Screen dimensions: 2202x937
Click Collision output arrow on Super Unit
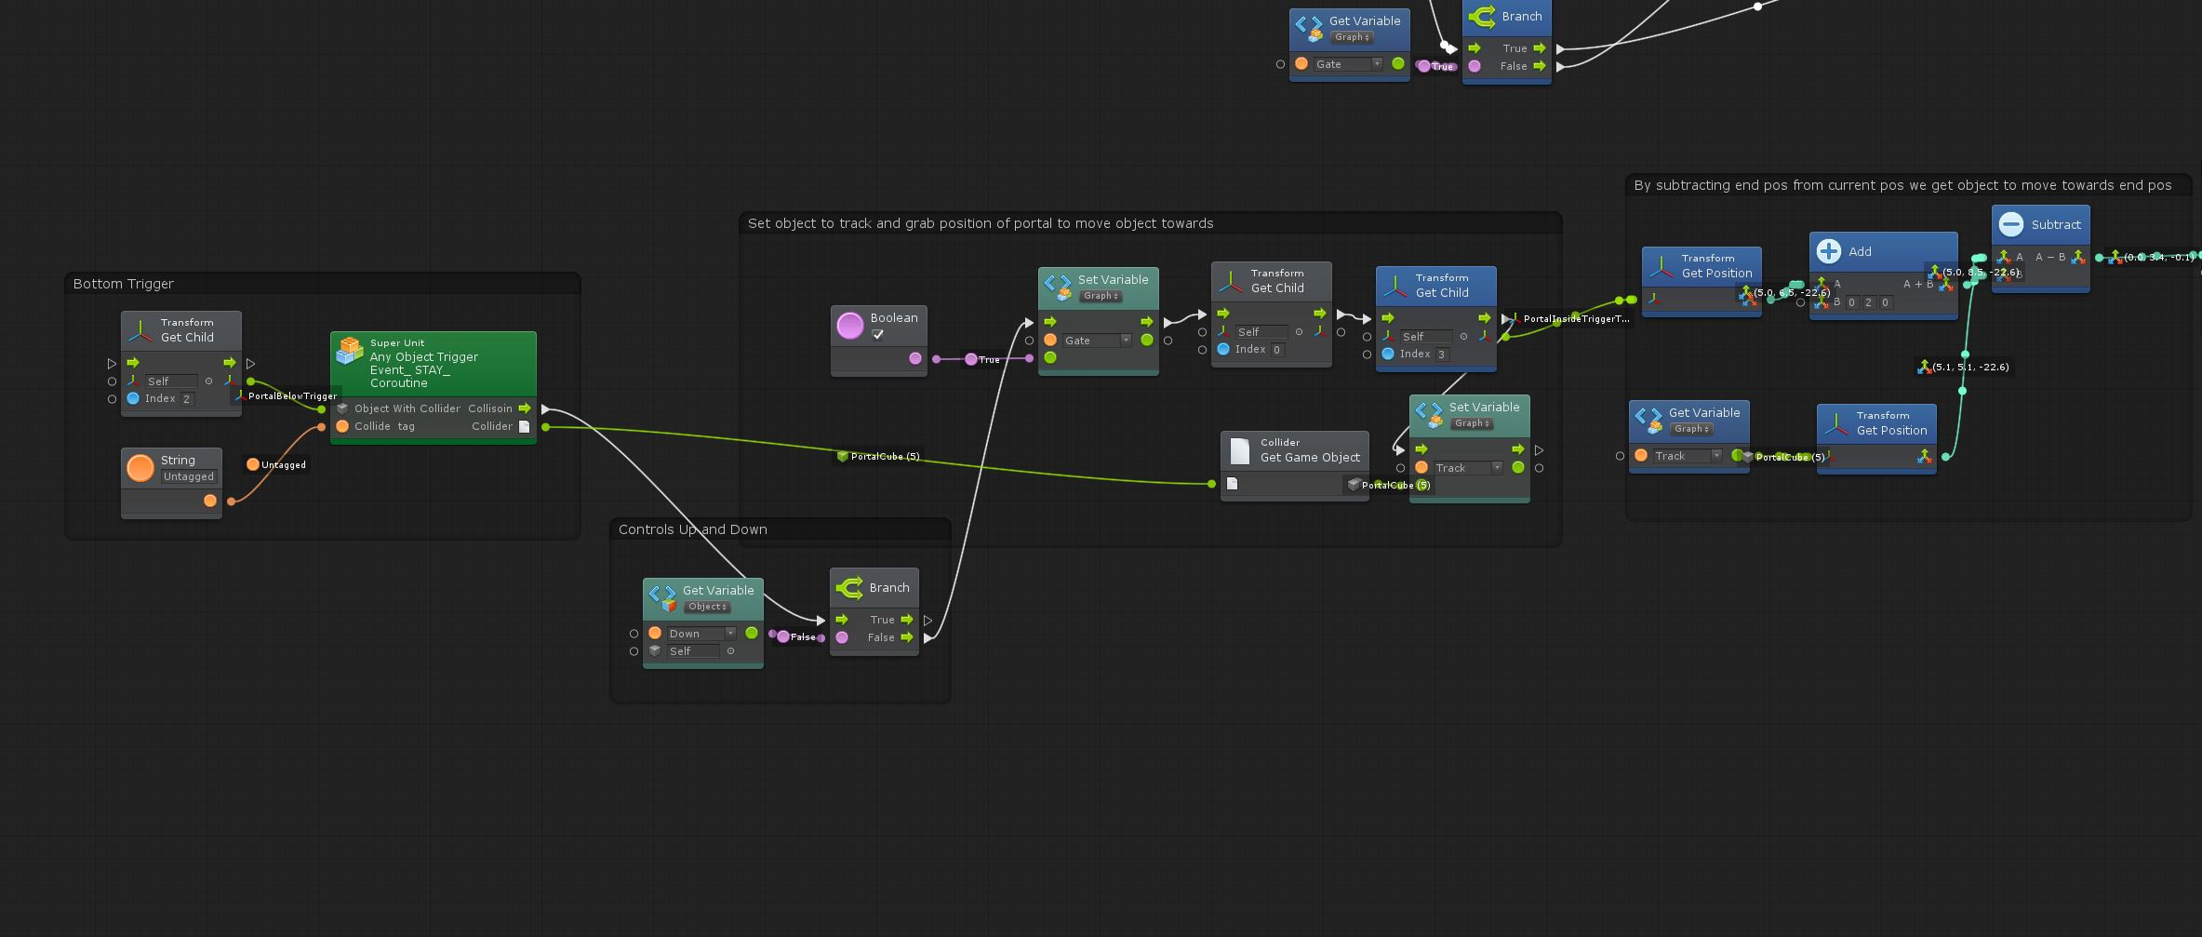point(525,408)
